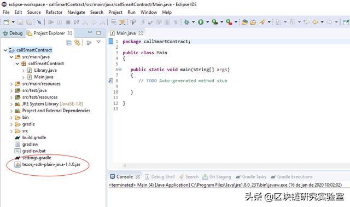Open the External Tools dropdown arrow

236,22
